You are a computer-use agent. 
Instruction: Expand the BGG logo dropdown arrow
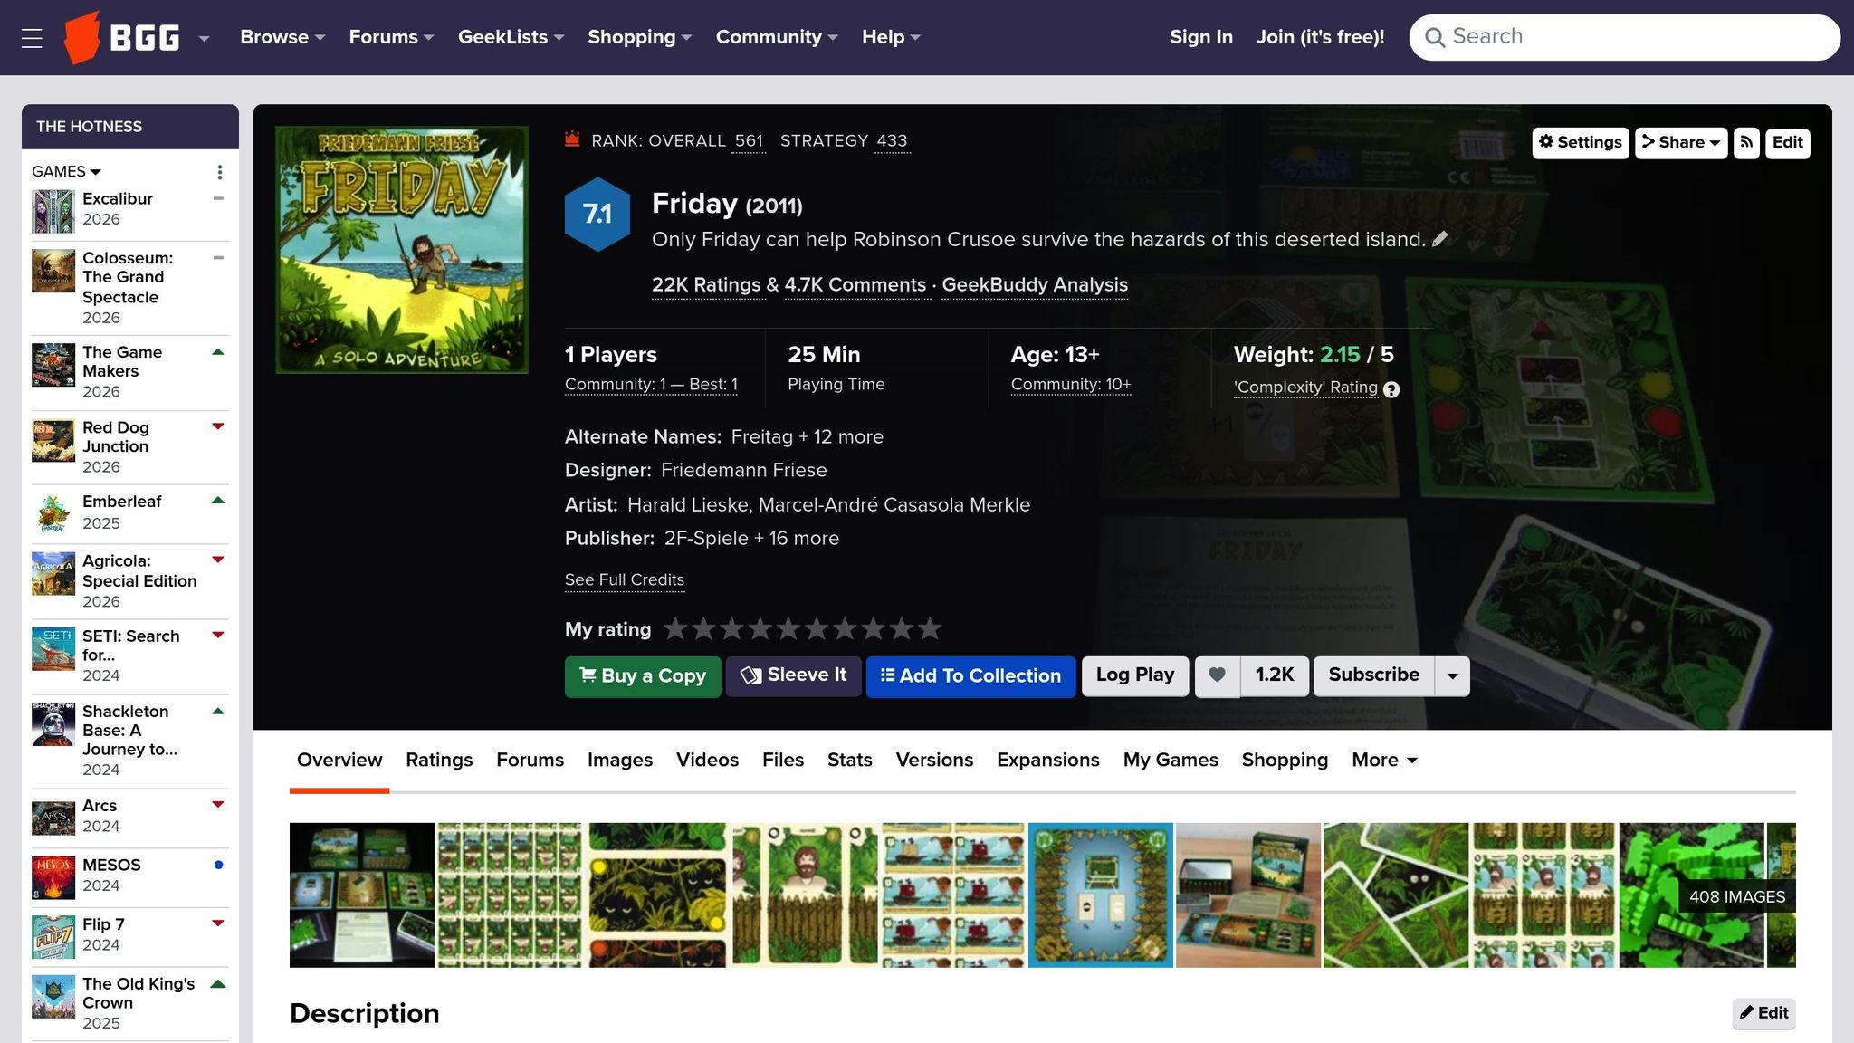coord(205,38)
